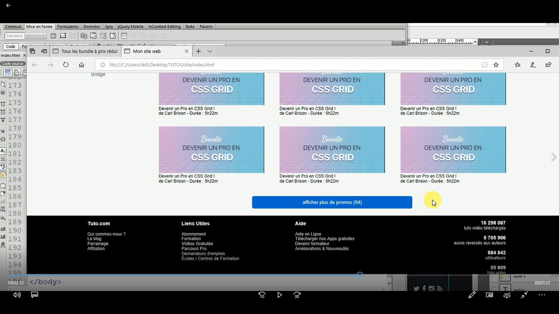Viewport: 559px width, 314px height.
Task: Play the video
Action: pyautogui.click(x=279, y=295)
